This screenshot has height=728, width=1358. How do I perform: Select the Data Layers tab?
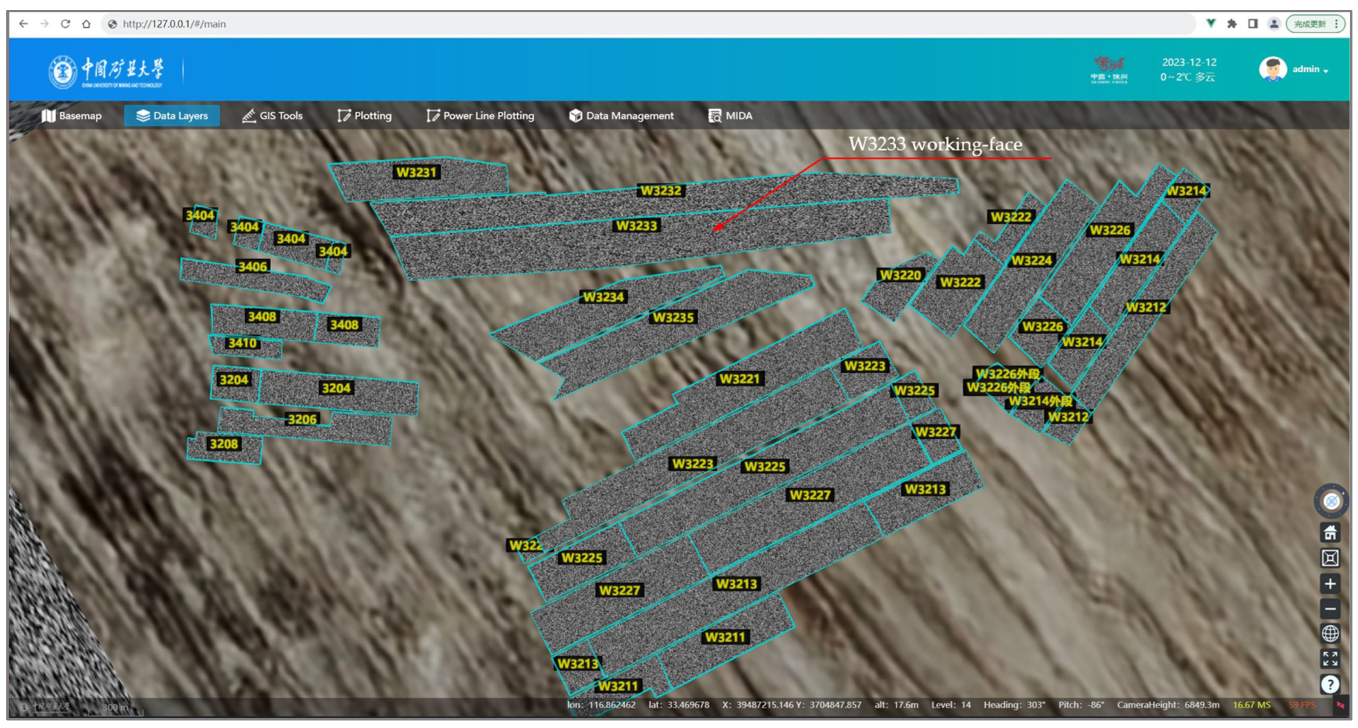pos(172,116)
